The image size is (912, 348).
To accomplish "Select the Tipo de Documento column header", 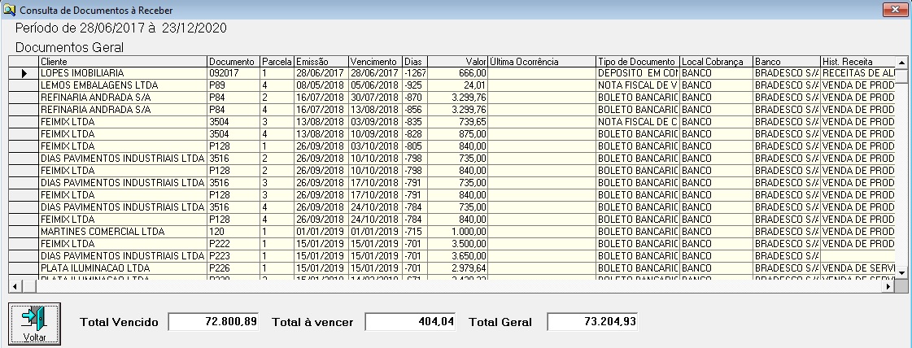I will coord(636,62).
